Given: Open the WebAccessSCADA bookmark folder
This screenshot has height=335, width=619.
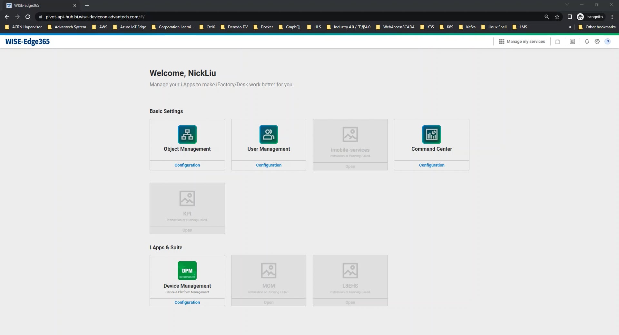Looking at the screenshot, I should [x=395, y=27].
